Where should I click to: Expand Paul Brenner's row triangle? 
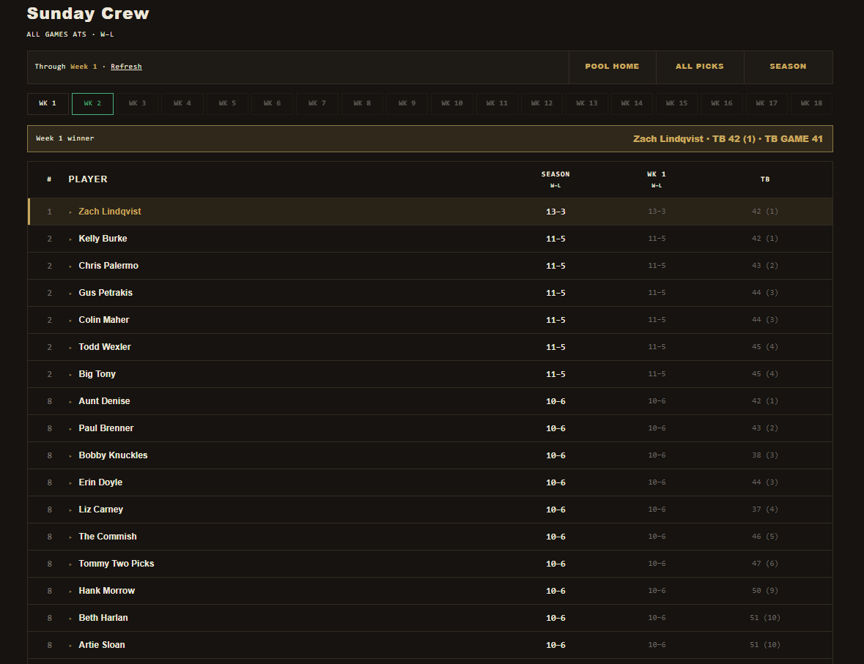pyautogui.click(x=70, y=428)
